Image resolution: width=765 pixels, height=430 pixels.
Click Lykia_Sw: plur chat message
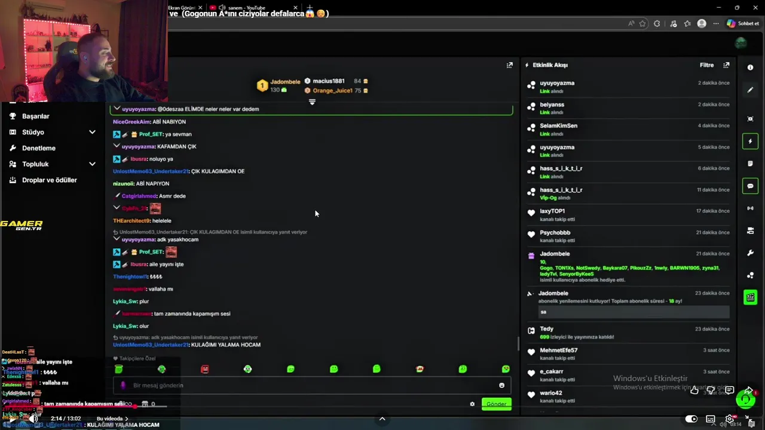click(131, 302)
